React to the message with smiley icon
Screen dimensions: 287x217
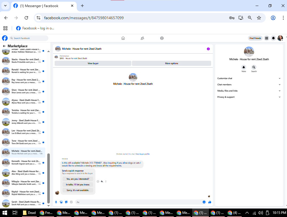(x=98, y=181)
